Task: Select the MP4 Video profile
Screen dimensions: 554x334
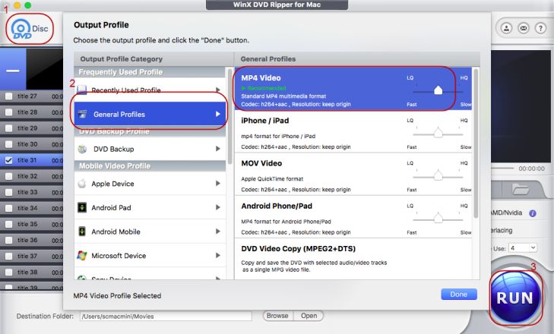Action: [x=353, y=89]
